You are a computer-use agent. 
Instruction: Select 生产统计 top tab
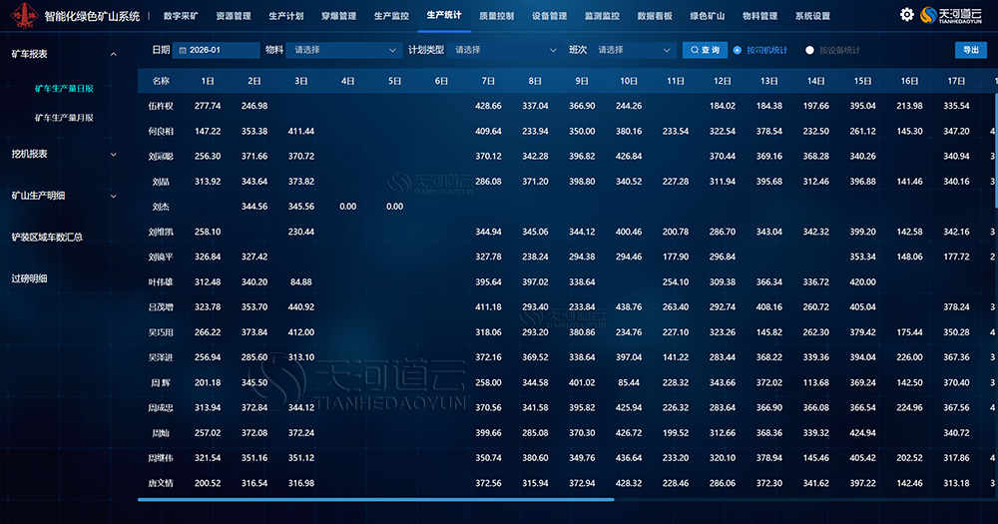444,15
